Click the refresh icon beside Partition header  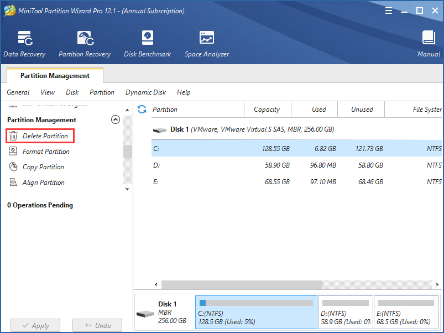click(x=142, y=110)
